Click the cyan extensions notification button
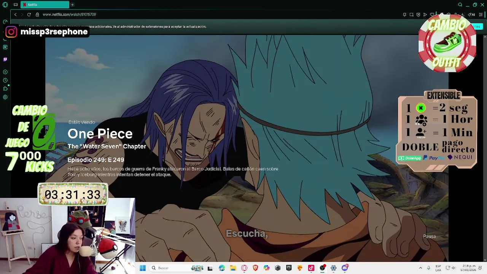Screen dimensions: 487x274 click(x=477, y=26)
